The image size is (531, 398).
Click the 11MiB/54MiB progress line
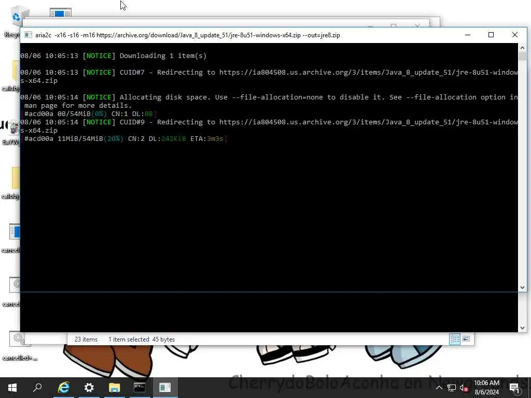coord(124,139)
